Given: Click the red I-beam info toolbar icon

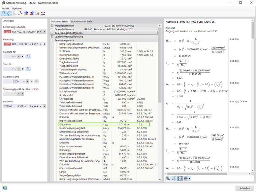Looking at the screenshot, I should [x=32, y=13].
